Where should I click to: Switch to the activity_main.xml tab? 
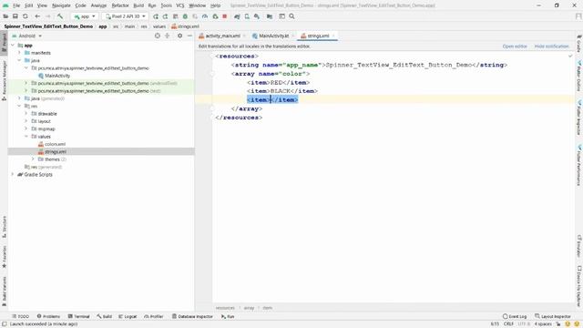point(222,36)
